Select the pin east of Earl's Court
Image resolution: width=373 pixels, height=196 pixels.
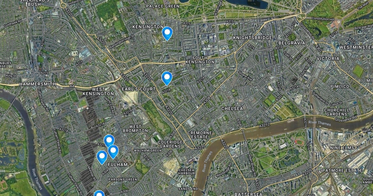167,78
